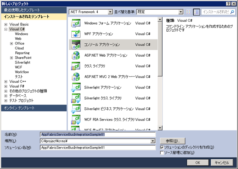The height and width of the screenshot is (169, 238).
Task: Select the Silverlight ビジネス アプリケーション icon
Action: tap(76, 109)
